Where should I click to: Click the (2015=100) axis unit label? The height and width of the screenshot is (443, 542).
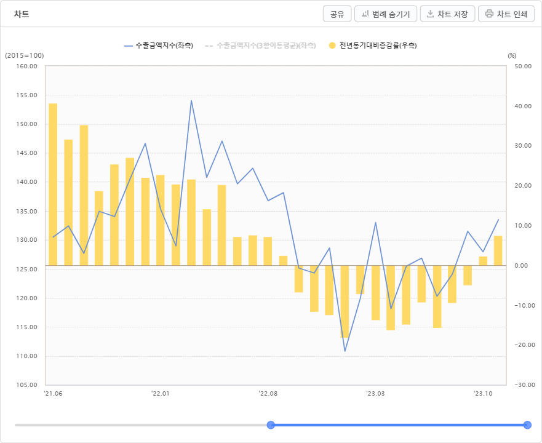tap(25, 55)
